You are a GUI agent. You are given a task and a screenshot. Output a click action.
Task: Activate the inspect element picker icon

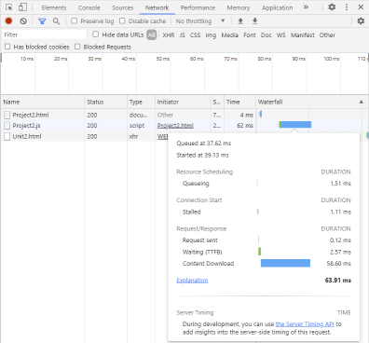pyautogui.click(x=9, y=7)
